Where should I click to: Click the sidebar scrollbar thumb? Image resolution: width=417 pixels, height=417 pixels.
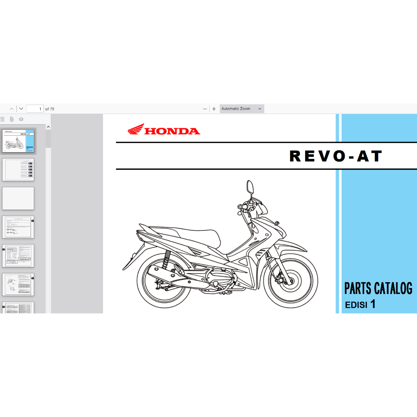48,138
